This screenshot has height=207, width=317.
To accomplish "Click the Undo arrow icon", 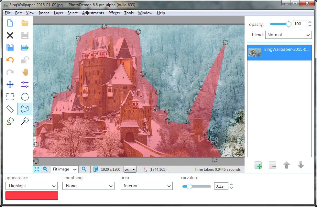I will click(x=10, y=60).
